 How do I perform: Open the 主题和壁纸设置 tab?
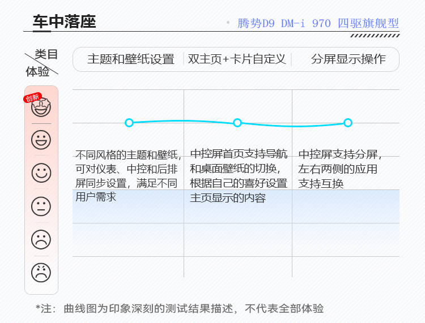point(131,59)
